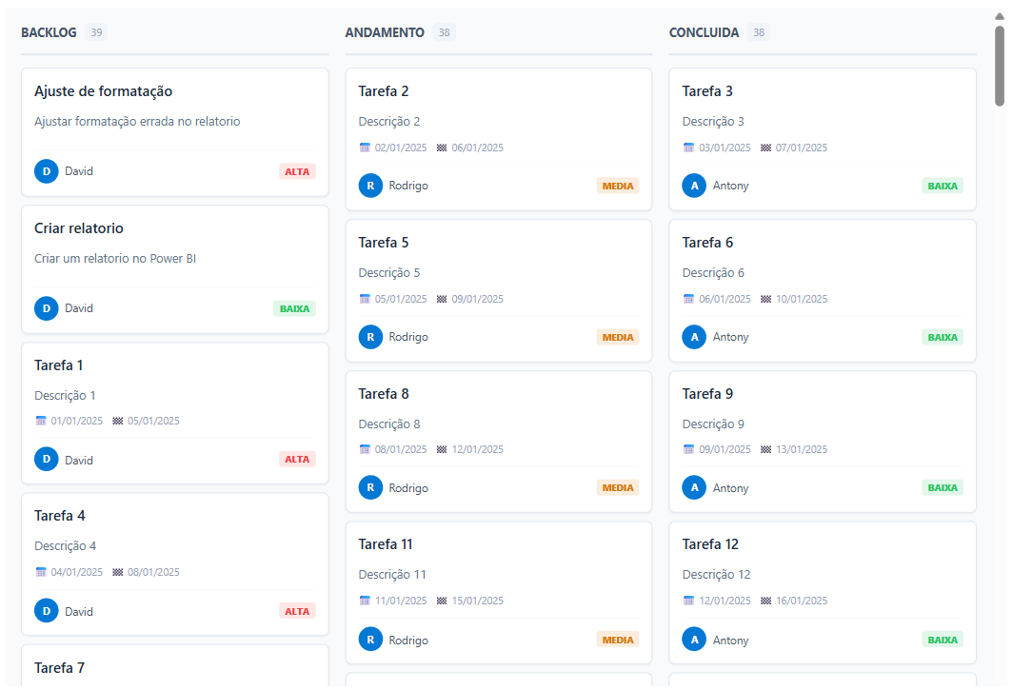Click the finish flag icon on Tarefa 5
Viewport: 1013px width, 690px height.
[442, 299]
